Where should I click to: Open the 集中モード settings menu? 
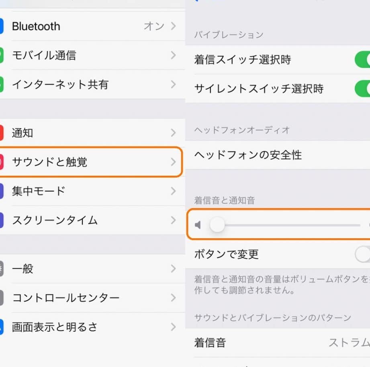tap(80, 191)
